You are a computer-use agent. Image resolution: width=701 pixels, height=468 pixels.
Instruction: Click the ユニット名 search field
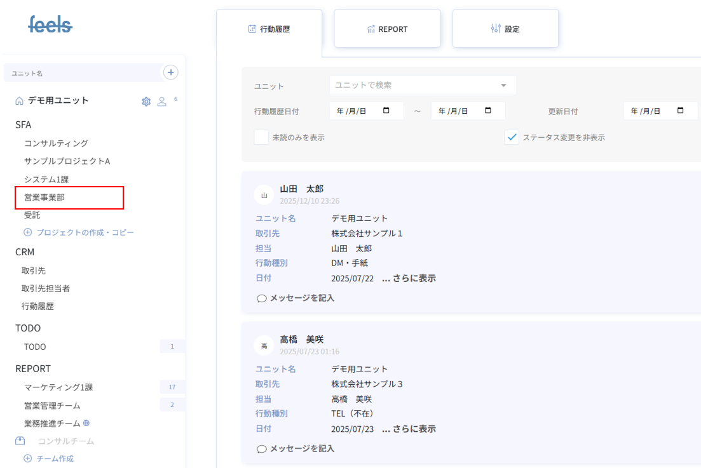[x=83, y=73]
